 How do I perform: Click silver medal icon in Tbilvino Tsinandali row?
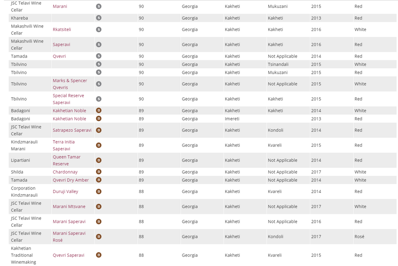pos(99,64)
